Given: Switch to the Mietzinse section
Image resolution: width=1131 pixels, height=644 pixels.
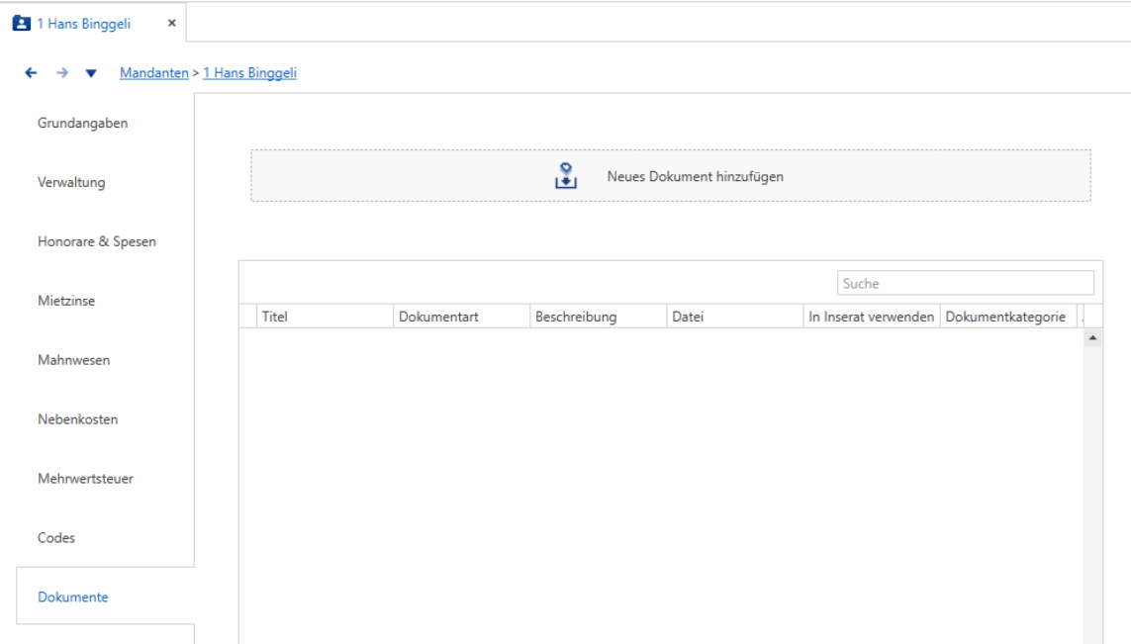Looking at the screenshot, I should [x=66, y=301].
